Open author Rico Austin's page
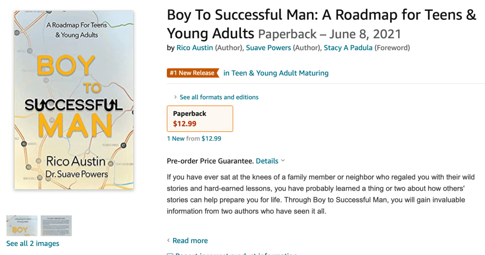Viewport: 485px width, 255px height. click(194, 48)
